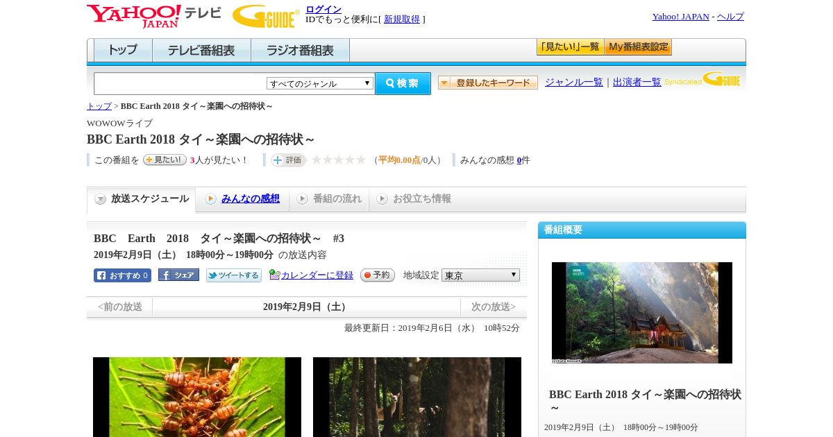Open the すべてのジャンル genre dropdown
The image size is (833, 437).
[x=320, y=83]
